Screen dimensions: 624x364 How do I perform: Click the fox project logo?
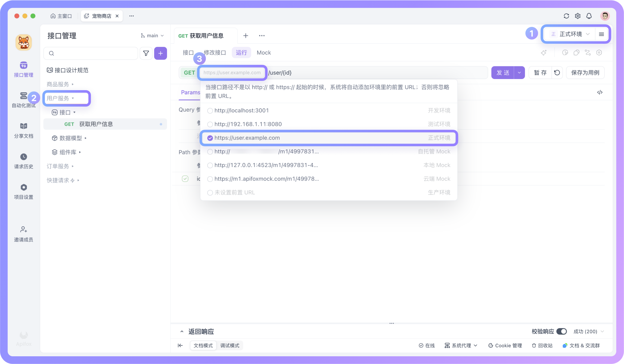[24, 42]
